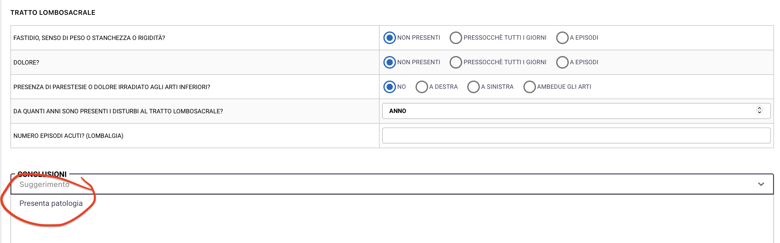Click the numero episodi acuti input field
Viewport: 780px width, 243px height.
tap(576, 136)
